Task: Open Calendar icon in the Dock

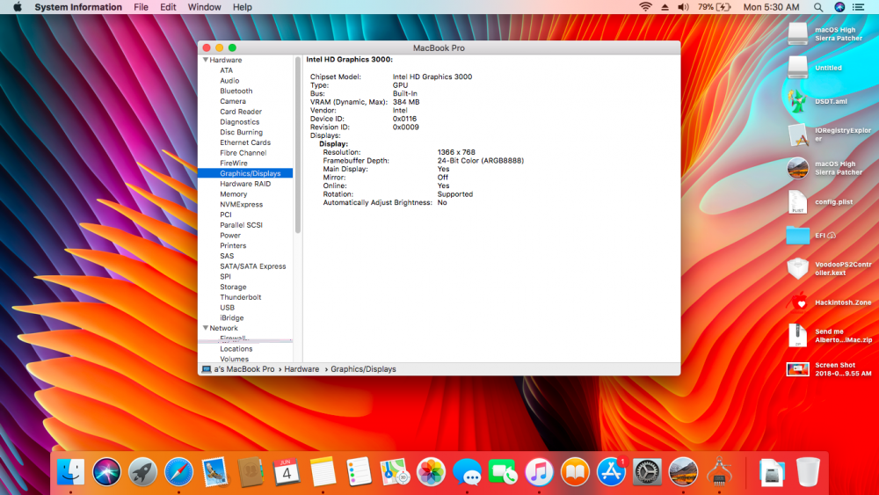Action: [x=287, y=471]
